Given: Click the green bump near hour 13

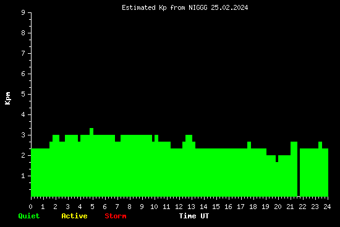Looking at the screenshot, I should 189,138.
